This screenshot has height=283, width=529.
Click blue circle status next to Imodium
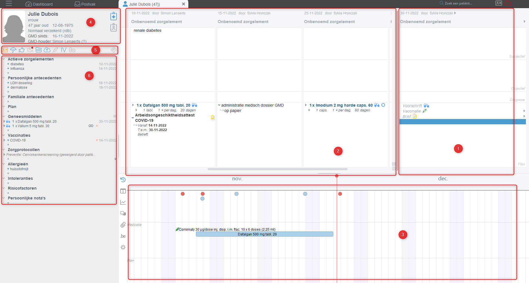pyautogui.click(x=383, y=105)
